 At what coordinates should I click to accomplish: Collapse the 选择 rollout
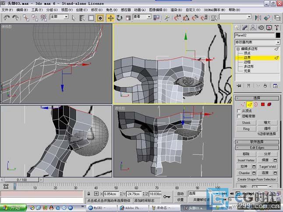pos(257,98)
